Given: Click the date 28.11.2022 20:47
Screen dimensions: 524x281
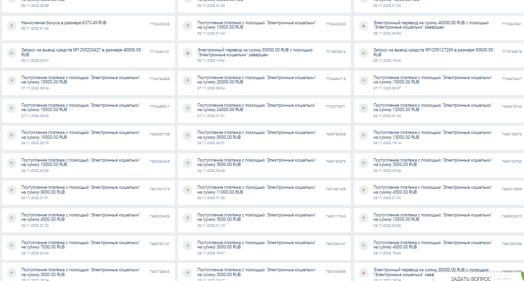Looking at the screenshot, I should click(x=35, y=61).
